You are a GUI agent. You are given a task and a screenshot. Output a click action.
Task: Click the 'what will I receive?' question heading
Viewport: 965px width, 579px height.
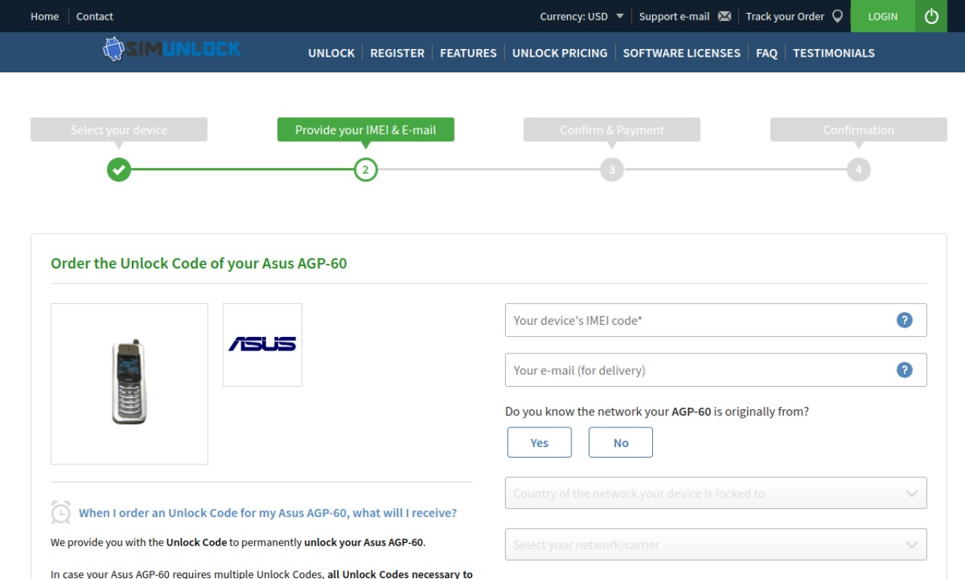click(268, 513)
